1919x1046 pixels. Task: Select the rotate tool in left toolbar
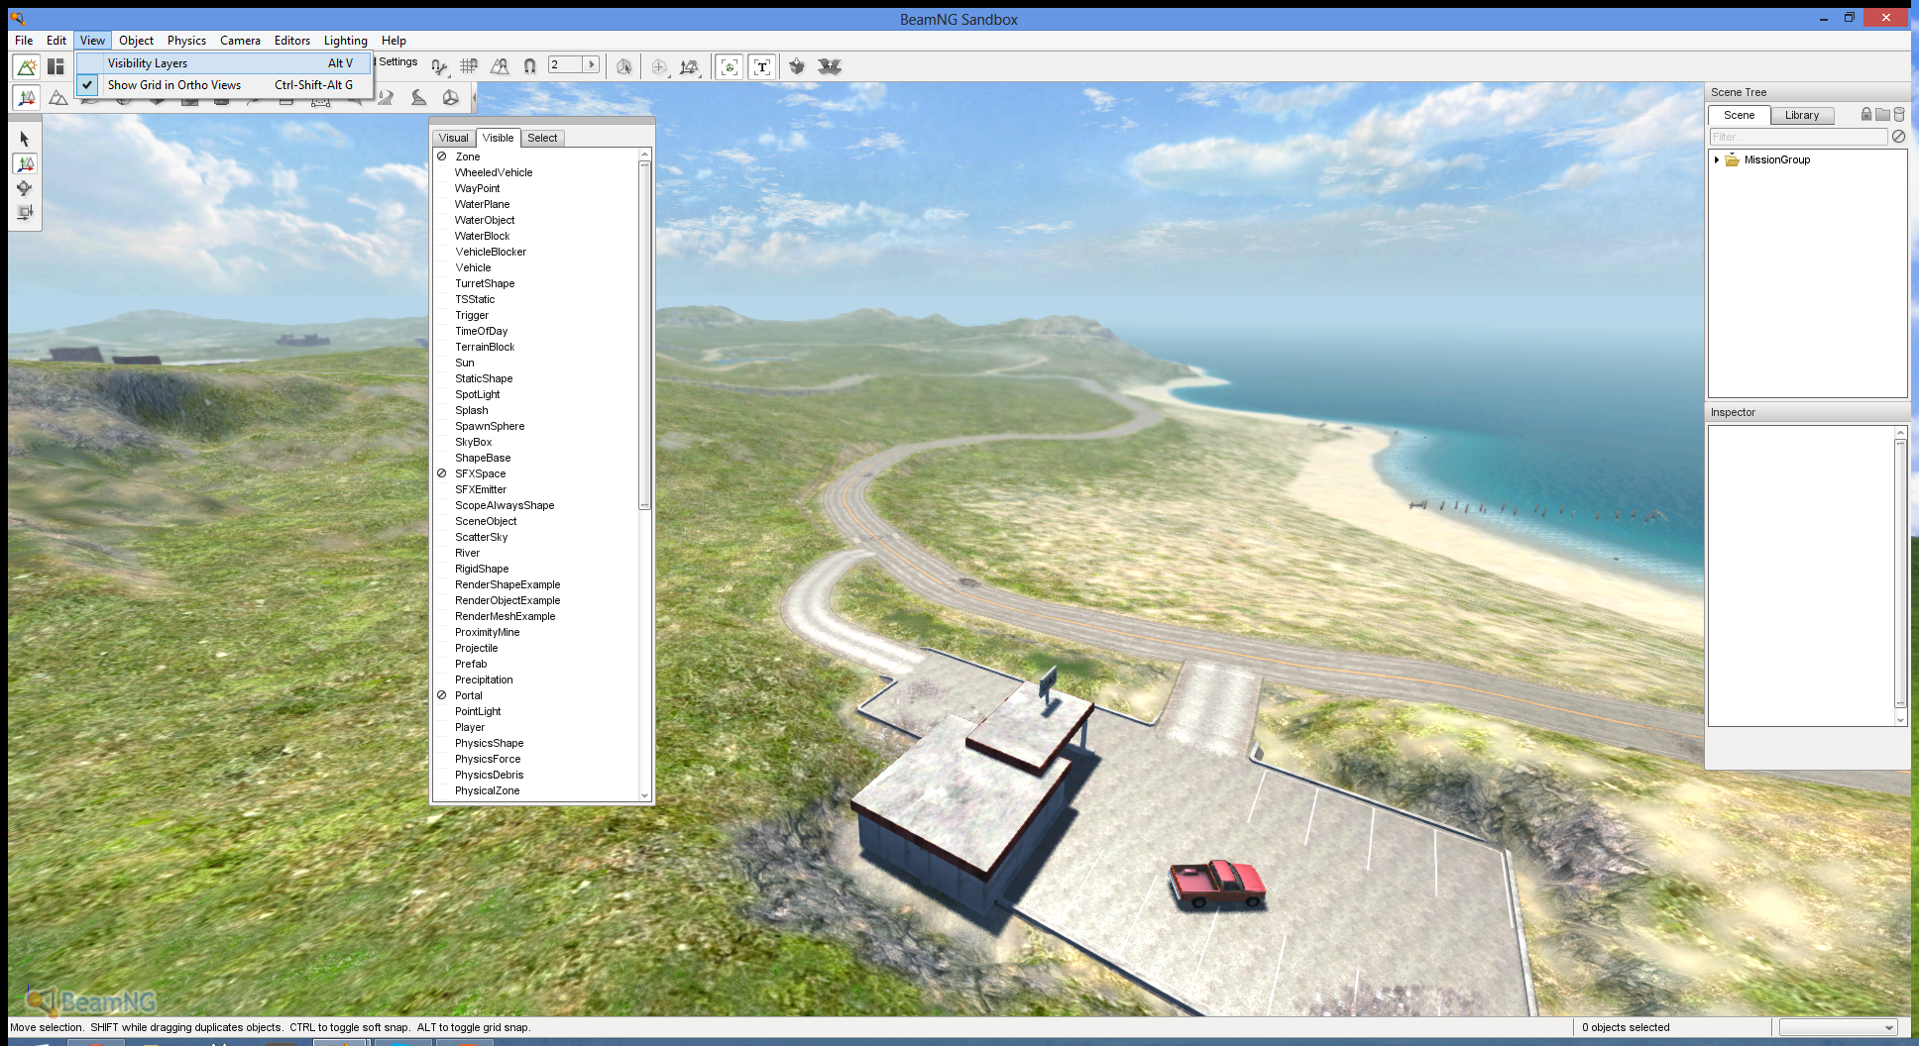point(25,188)
